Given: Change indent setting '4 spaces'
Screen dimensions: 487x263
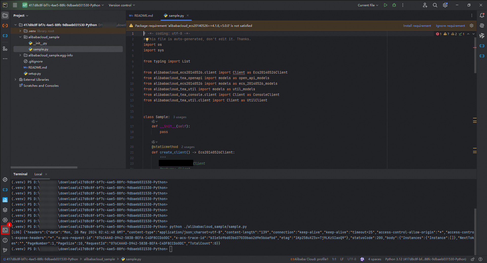Looking at the screenshot, I should pyautogui.click(x=375, y=259).
